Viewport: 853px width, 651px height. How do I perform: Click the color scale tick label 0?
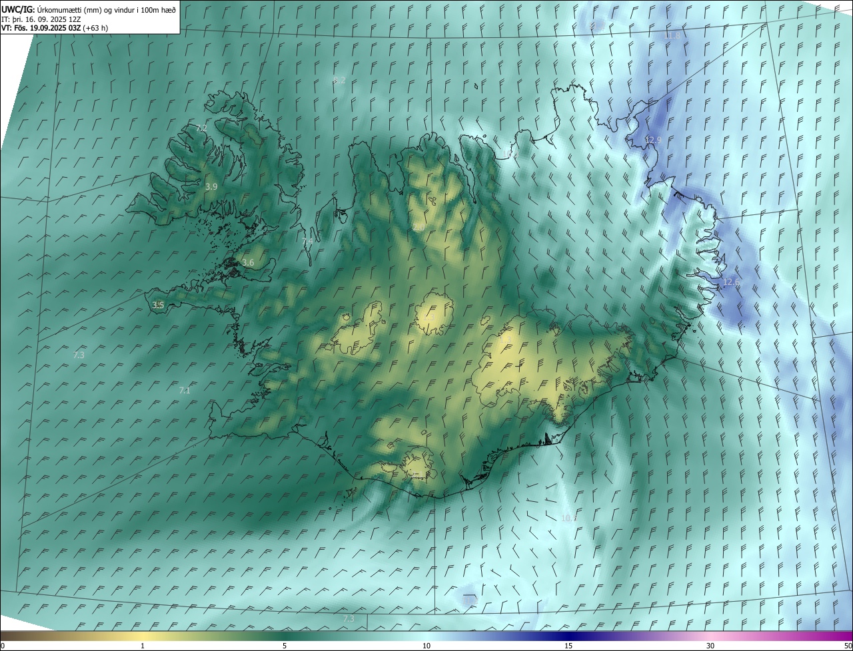pyautogui.click(x=3, y=646)
